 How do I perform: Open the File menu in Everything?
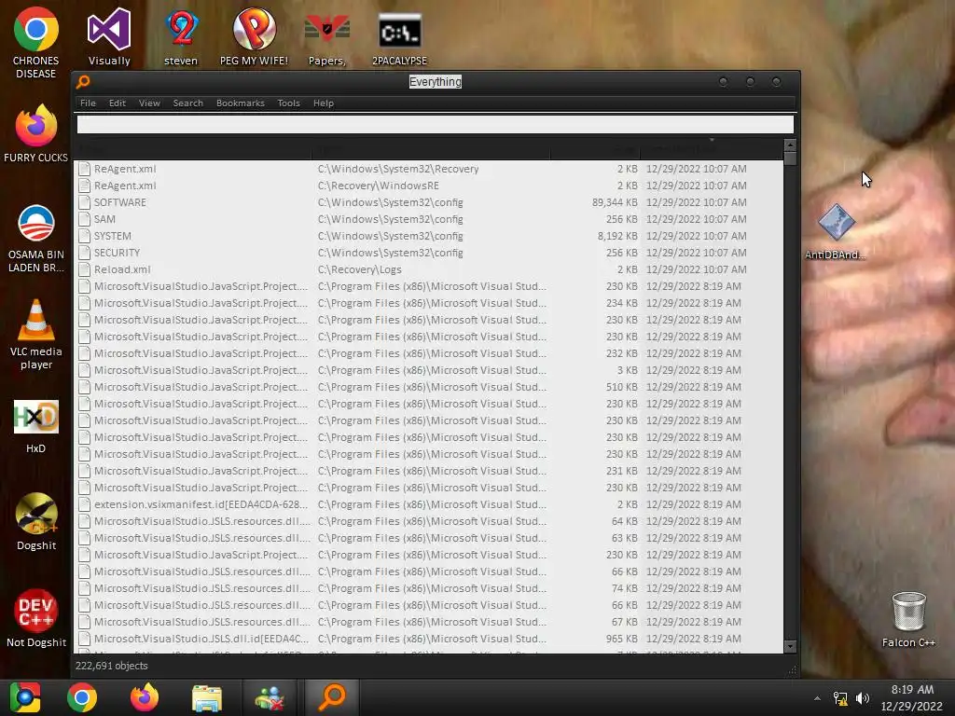pyautogui.click(x=88, y=103)
